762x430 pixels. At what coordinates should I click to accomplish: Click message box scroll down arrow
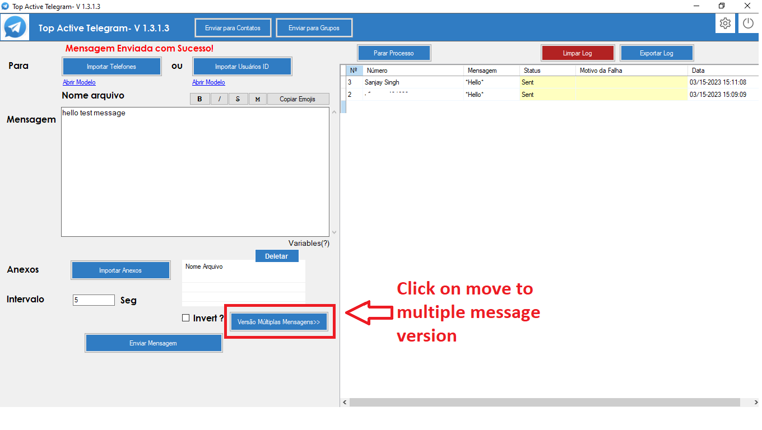click(334, 232)
